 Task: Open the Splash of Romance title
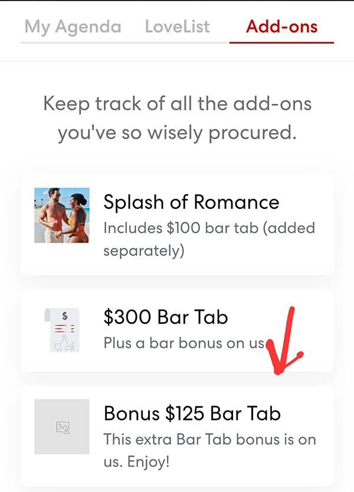pos(191,202)
